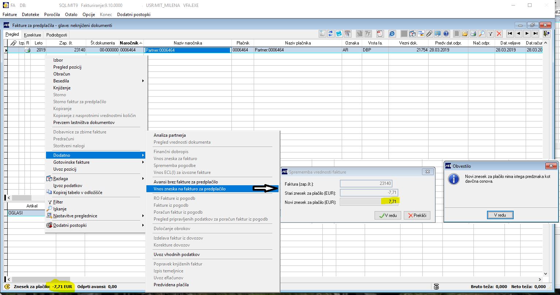
Task: Click the printer toolbar icon
Action: pyautogui.click(x=473, y=34)
